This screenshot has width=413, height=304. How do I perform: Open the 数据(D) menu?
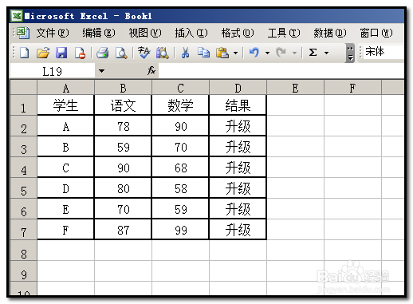coord(330,33)
